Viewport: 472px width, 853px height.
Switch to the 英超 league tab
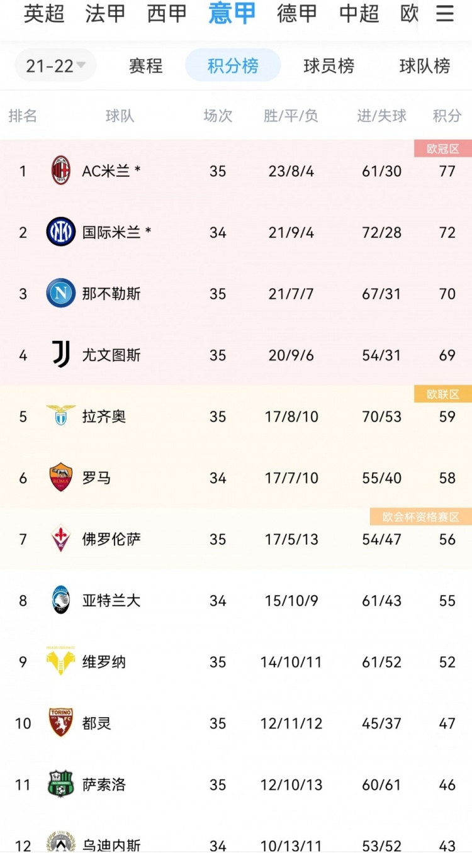click(x=44, y=13)
